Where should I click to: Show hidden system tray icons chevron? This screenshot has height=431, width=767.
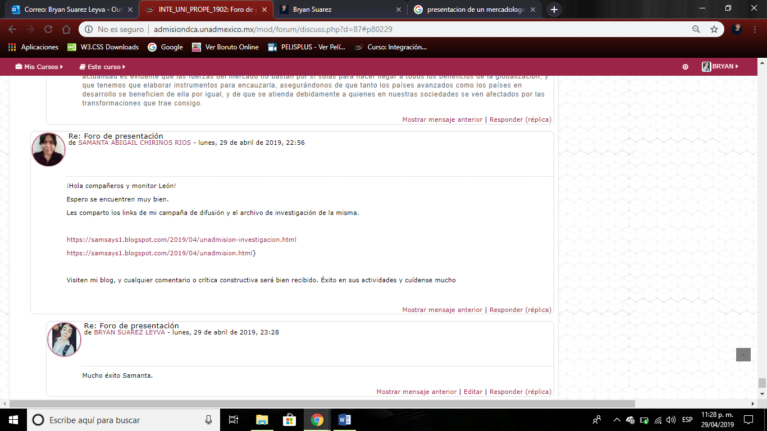[x=617, y=420]
